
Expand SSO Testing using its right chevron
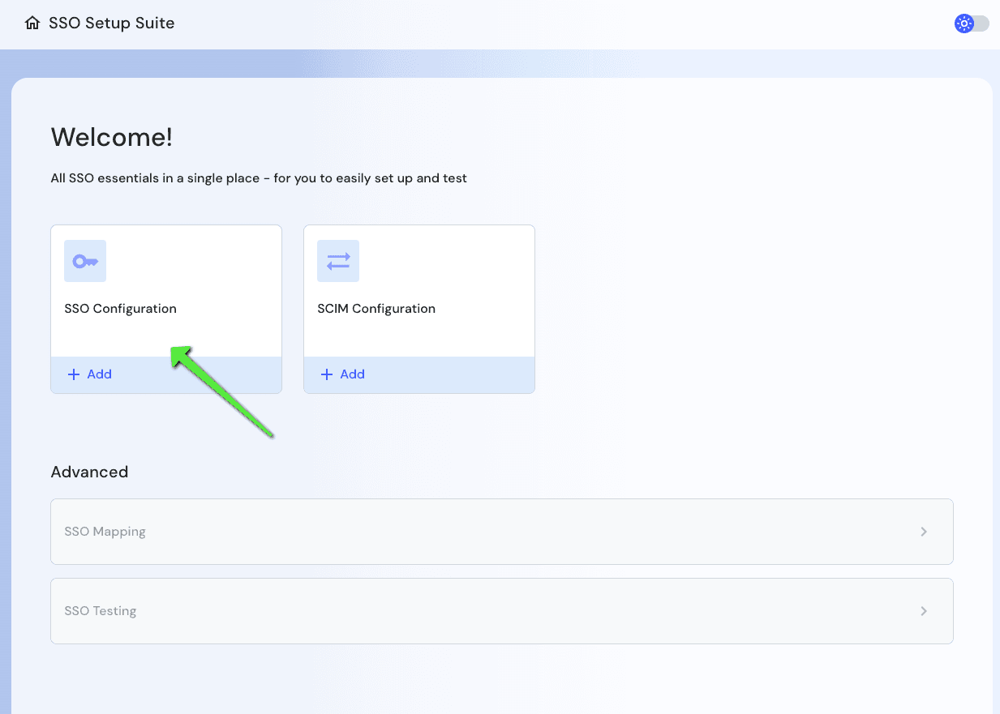click(924, 610)
